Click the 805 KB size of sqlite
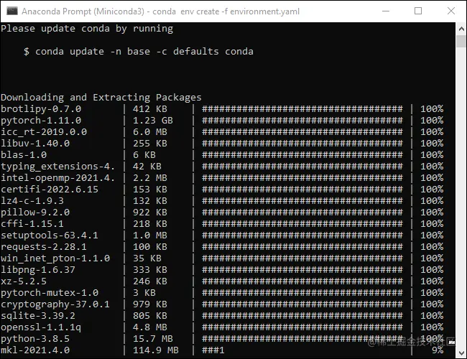This screenshot has height=359, width=467. 150,316
